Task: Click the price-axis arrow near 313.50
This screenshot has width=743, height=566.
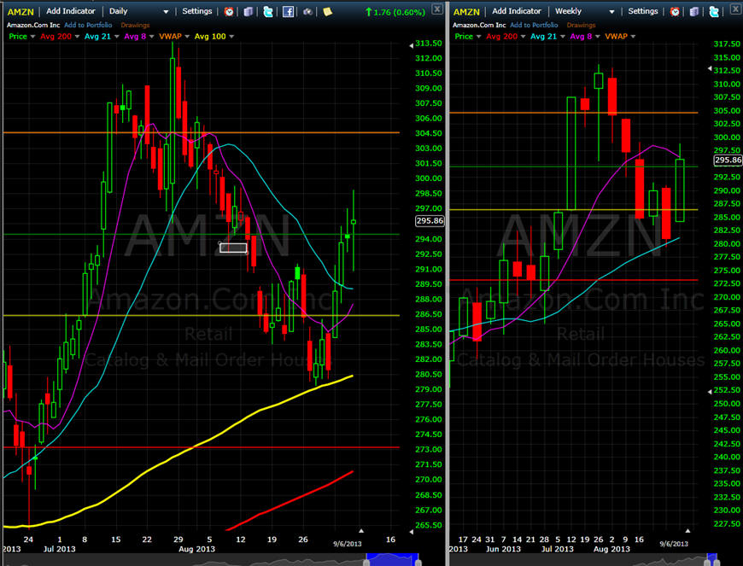Action: [x=411, y=45]
